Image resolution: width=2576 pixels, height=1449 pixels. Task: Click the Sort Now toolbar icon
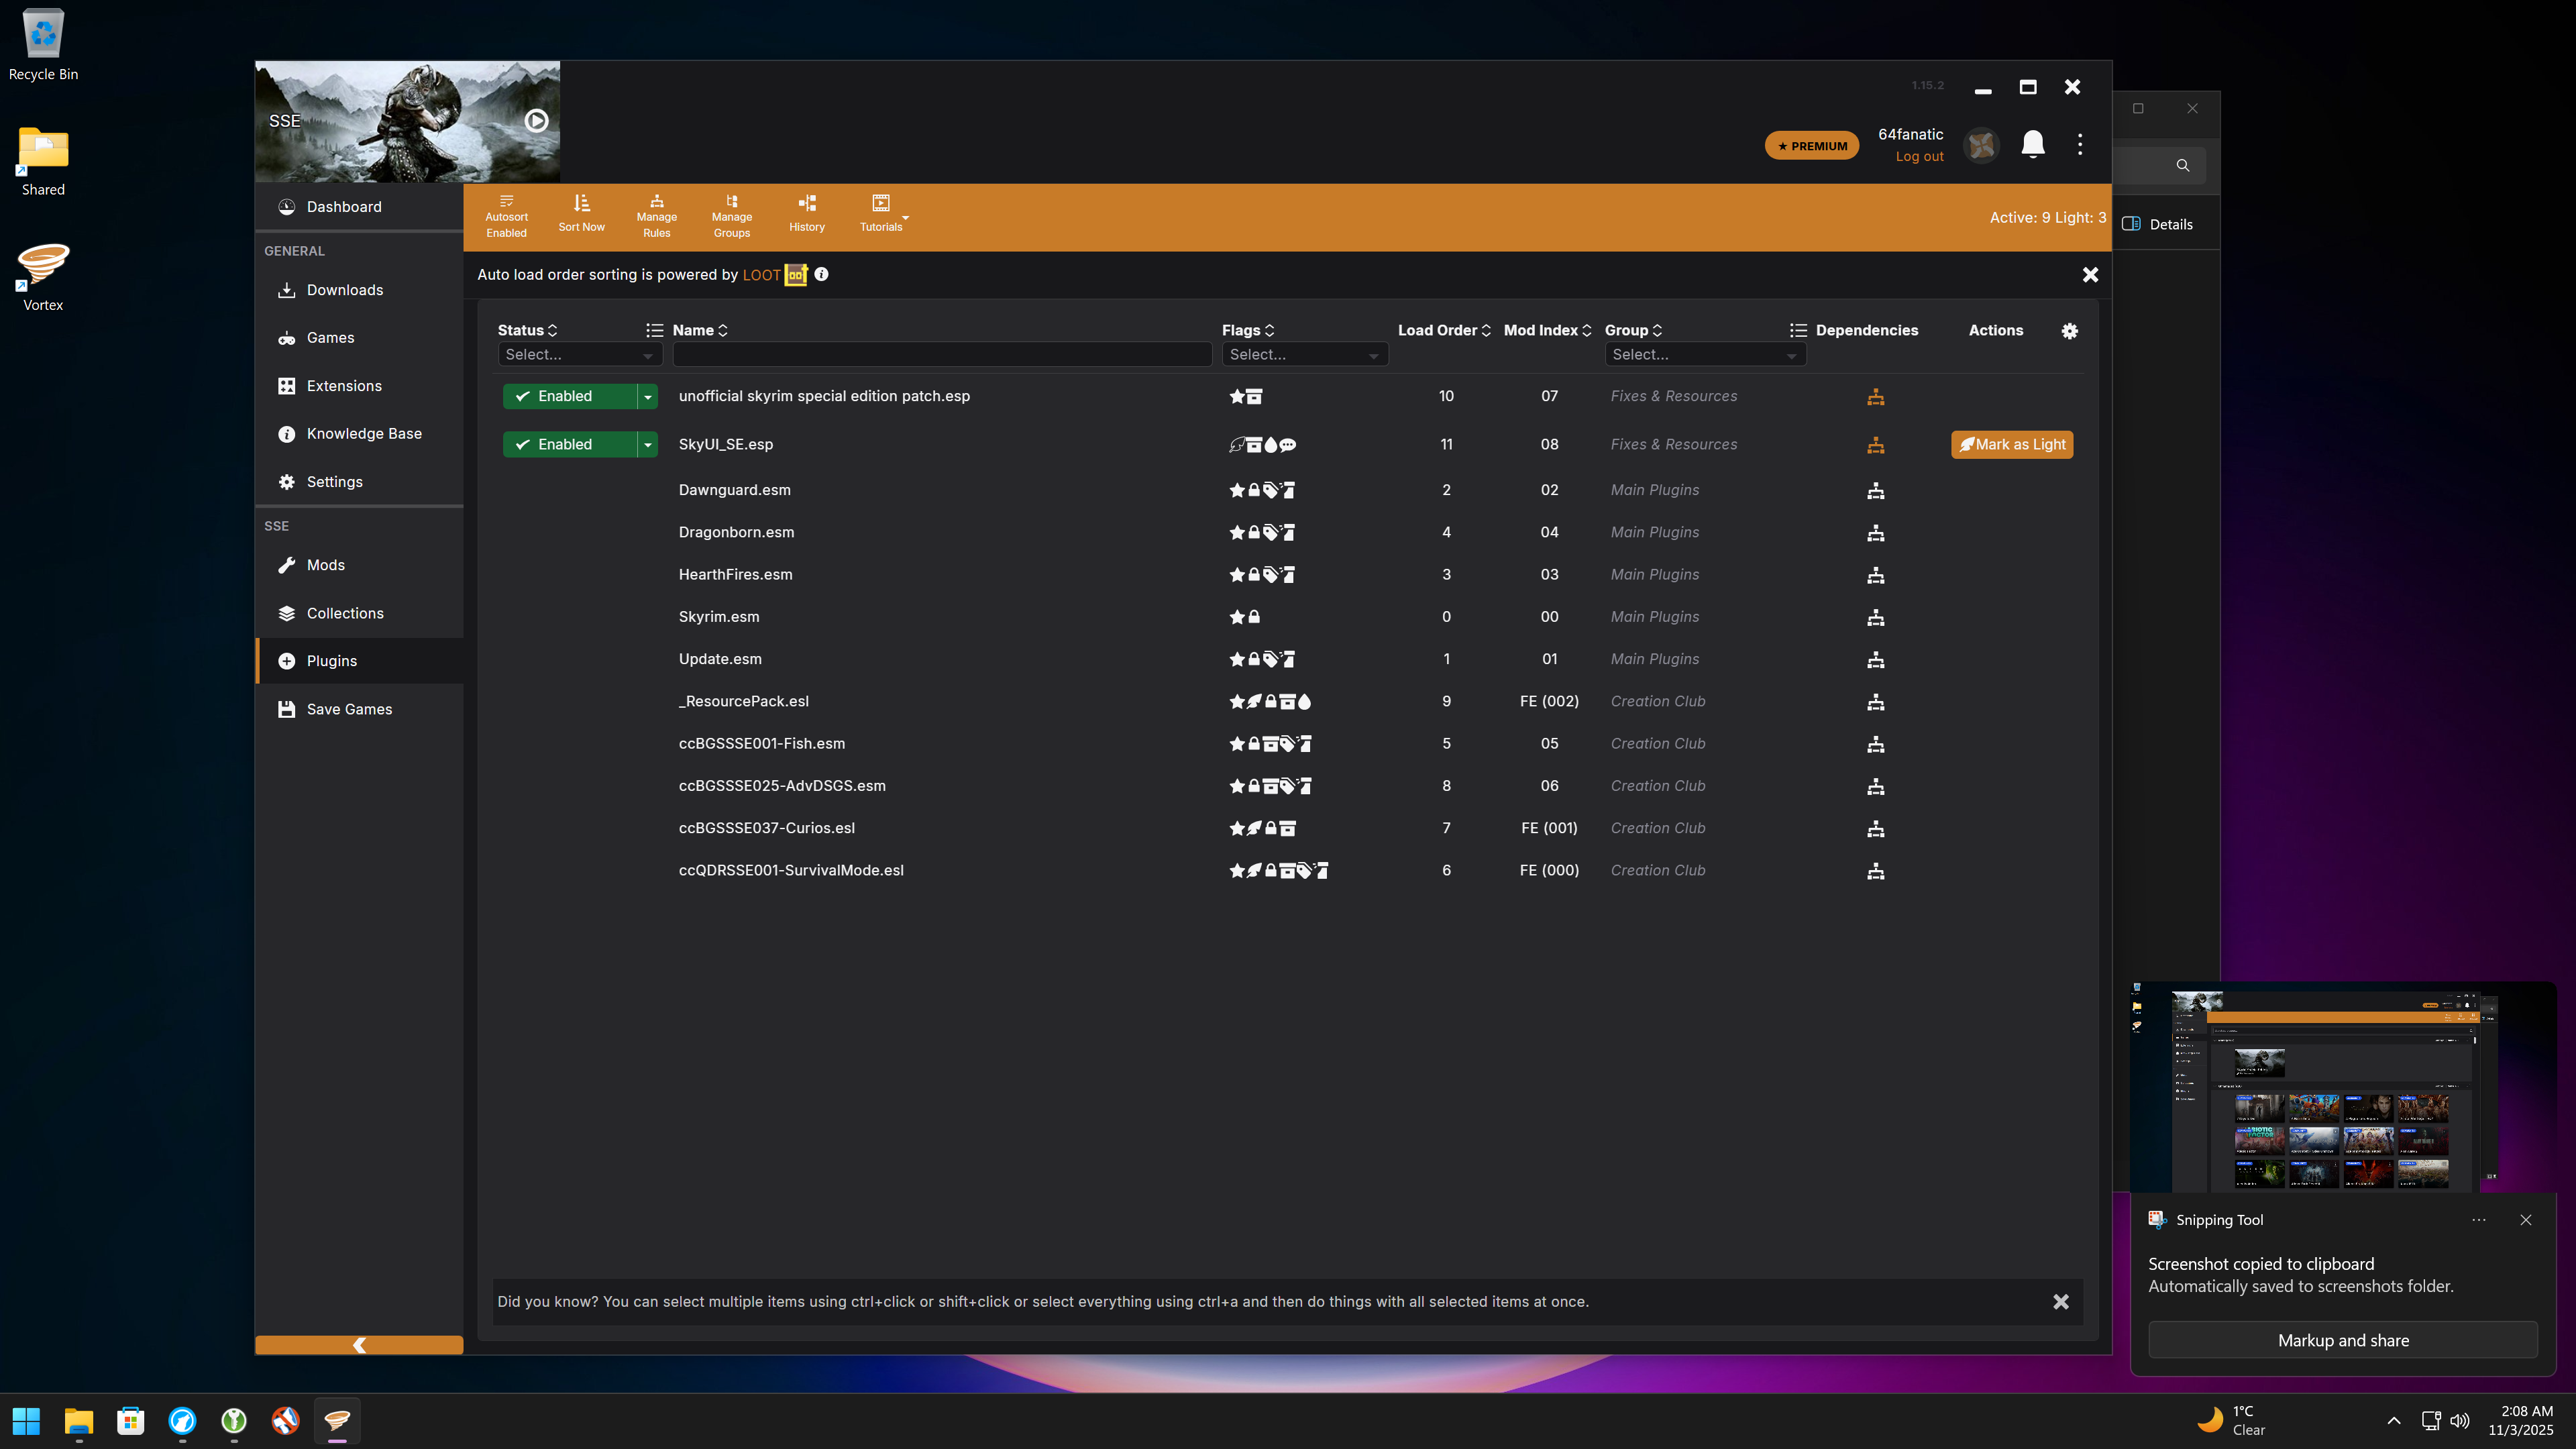(x=581, y=213)
